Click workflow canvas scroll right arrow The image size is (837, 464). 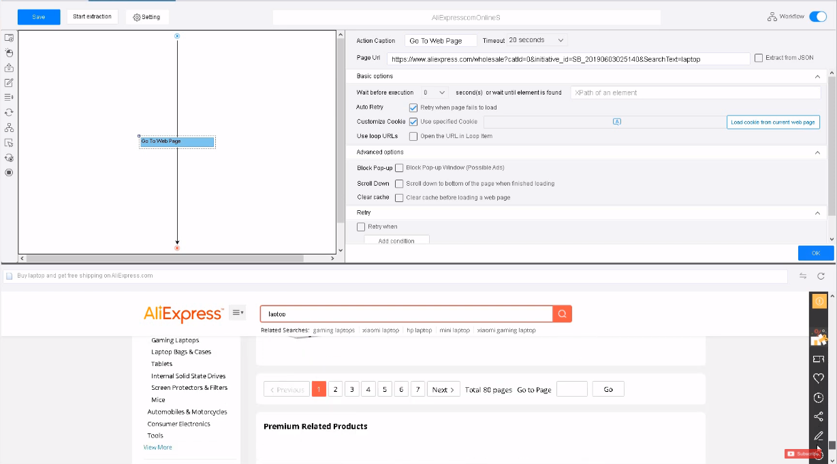point(332,259)
